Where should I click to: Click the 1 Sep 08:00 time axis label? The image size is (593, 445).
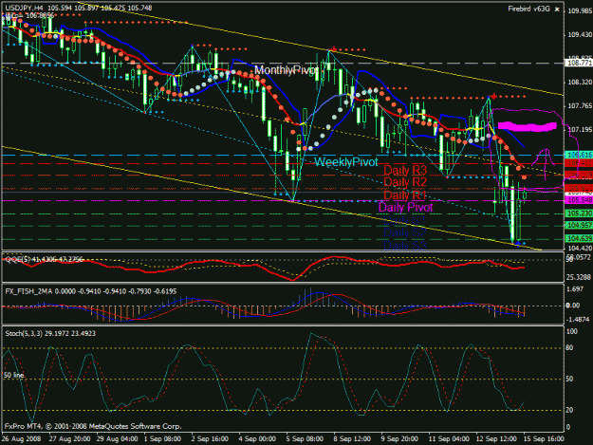tap(162, 439)
